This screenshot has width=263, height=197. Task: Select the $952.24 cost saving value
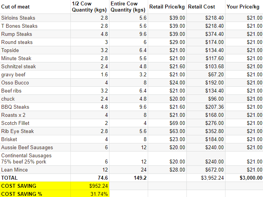pyautogui.click(x=90, y=186)
